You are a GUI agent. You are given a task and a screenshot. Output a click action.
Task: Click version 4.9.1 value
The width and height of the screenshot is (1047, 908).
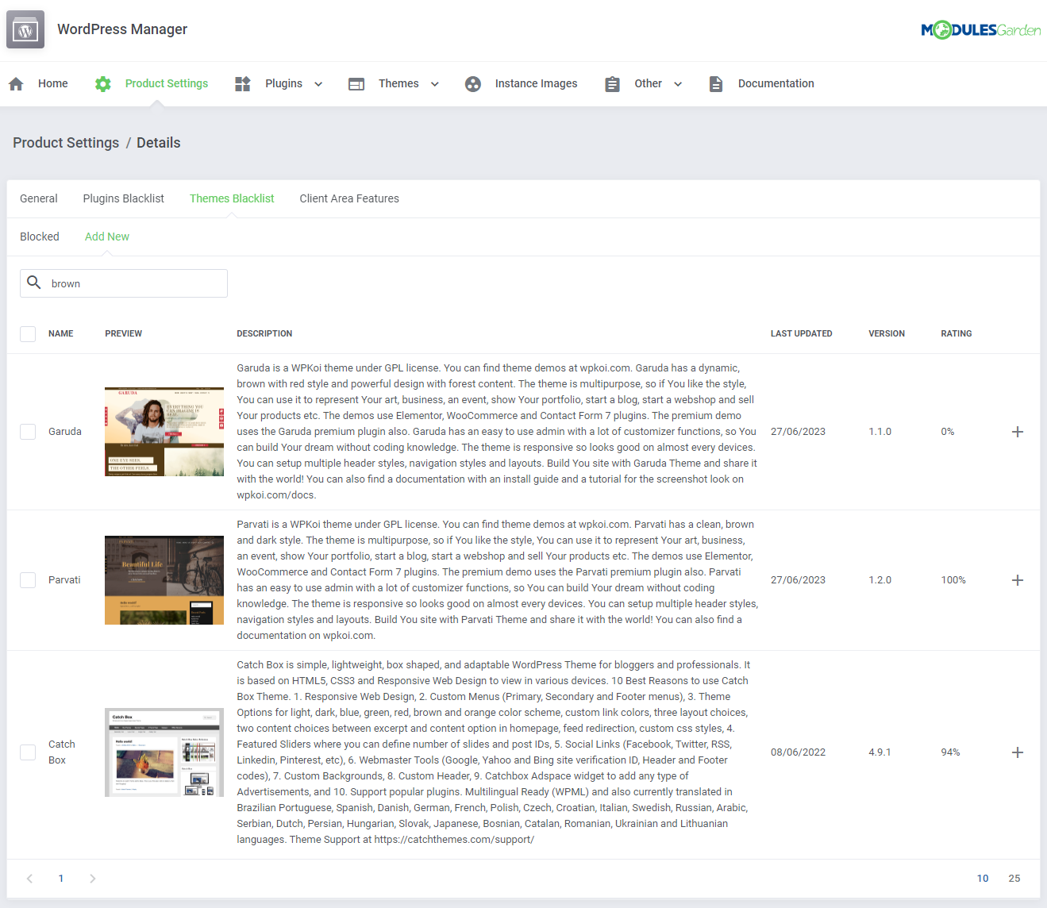pyautogui.click(x=880, y=752)
